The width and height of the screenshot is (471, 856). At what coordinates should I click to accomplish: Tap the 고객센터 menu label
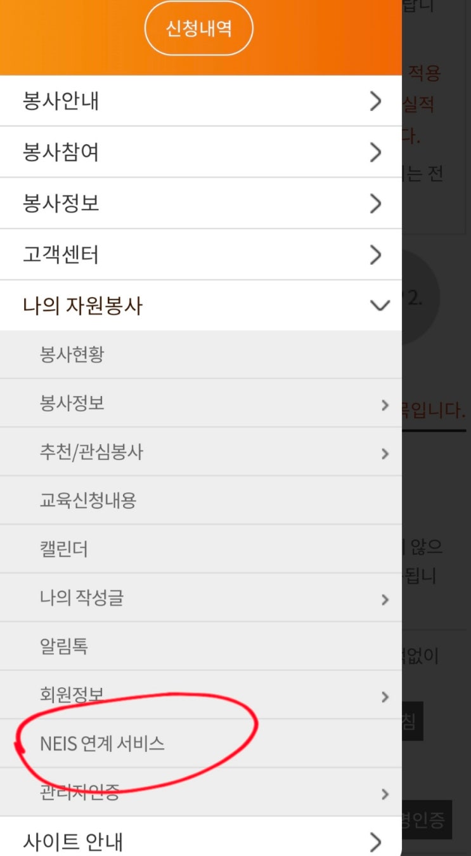click(x=61, y=255)
